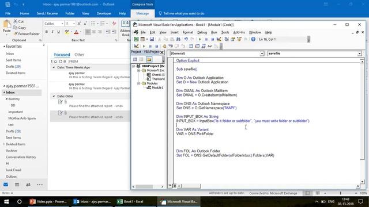Screen dimensions: 369x207
Task: Collapse the Modules folder in Project tree
Action: 138,83
